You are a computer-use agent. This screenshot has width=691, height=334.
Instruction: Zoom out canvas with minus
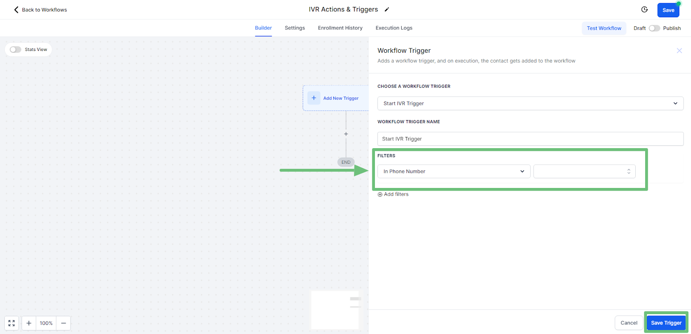pyautogui.click(x=63, y=323)
